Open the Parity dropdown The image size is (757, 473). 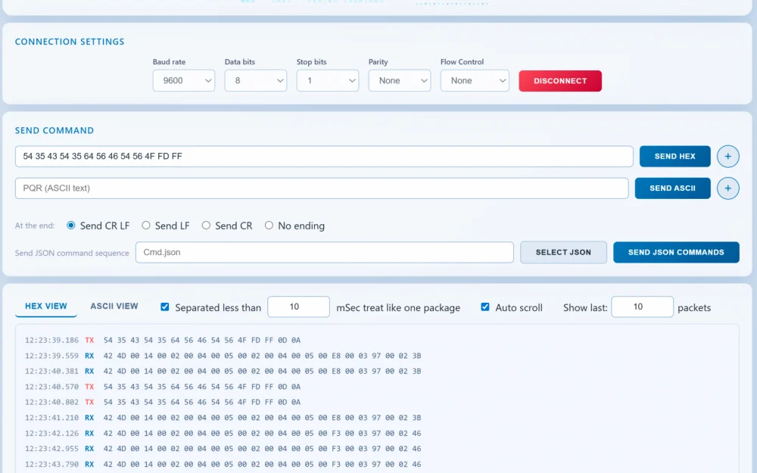(x=399, y=81)
